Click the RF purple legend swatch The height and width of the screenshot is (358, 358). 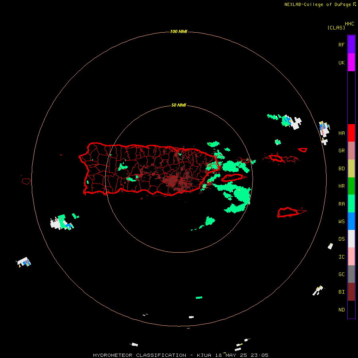(351, 44)
